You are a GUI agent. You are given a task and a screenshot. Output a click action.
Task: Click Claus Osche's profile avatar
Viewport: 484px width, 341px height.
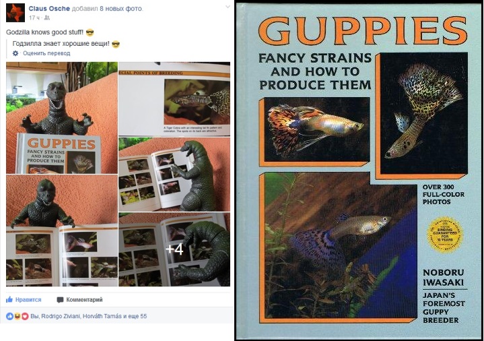[x=15, y=13]
